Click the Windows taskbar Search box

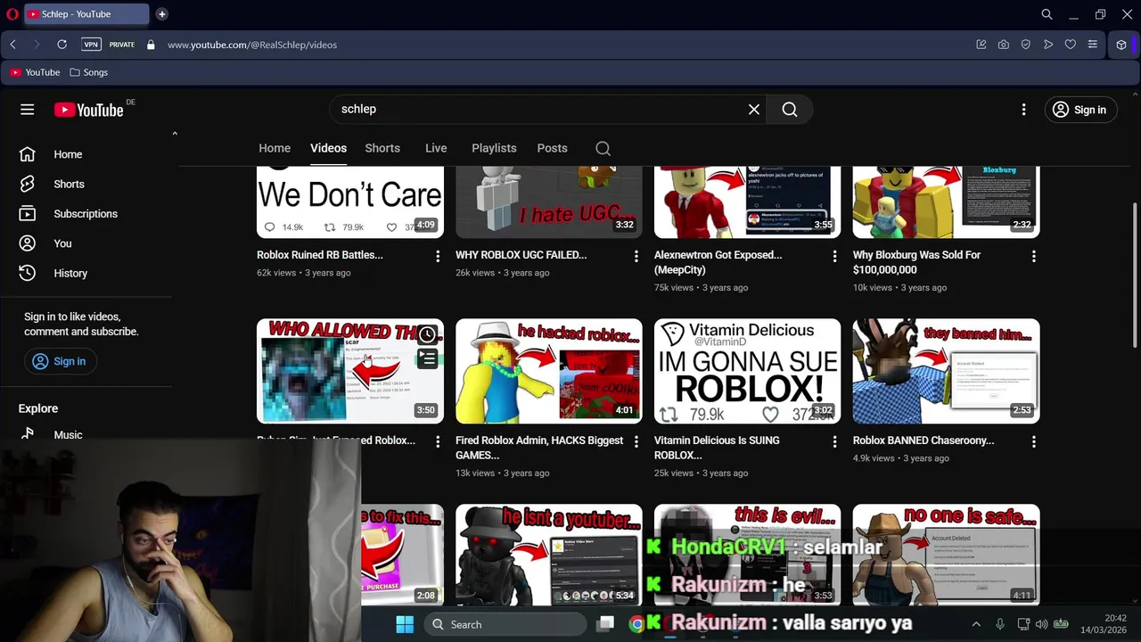(505, 624)
